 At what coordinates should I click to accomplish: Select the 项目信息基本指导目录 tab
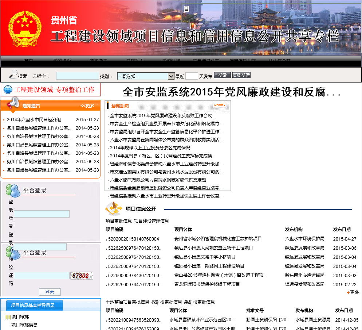pos(34,306)
